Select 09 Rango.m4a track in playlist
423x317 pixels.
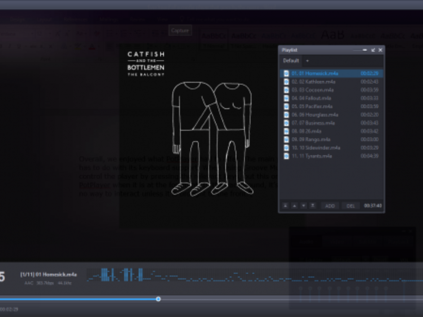(311, 139)
